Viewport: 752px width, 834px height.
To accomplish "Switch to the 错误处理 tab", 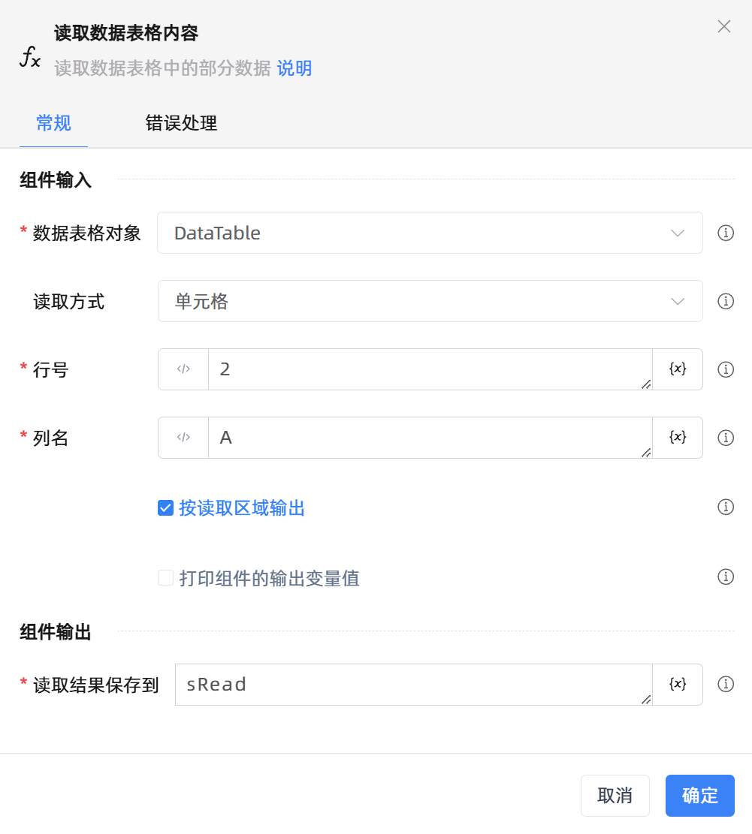I will (x=181, y=123).
